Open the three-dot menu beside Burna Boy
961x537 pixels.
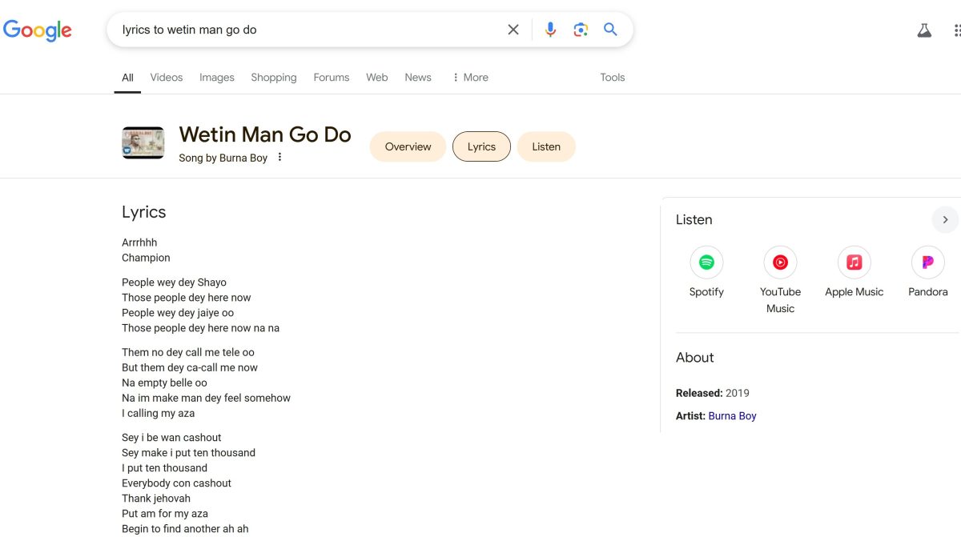279,158
